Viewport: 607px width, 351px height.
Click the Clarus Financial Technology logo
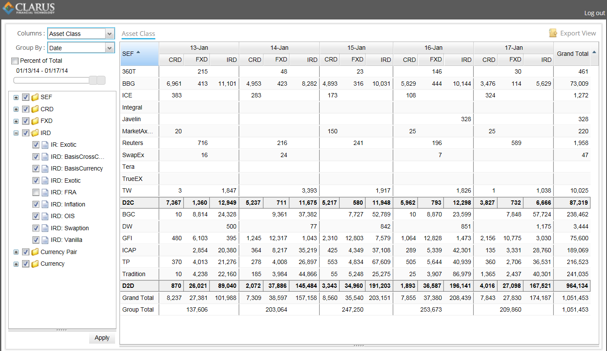click(29, 8)
